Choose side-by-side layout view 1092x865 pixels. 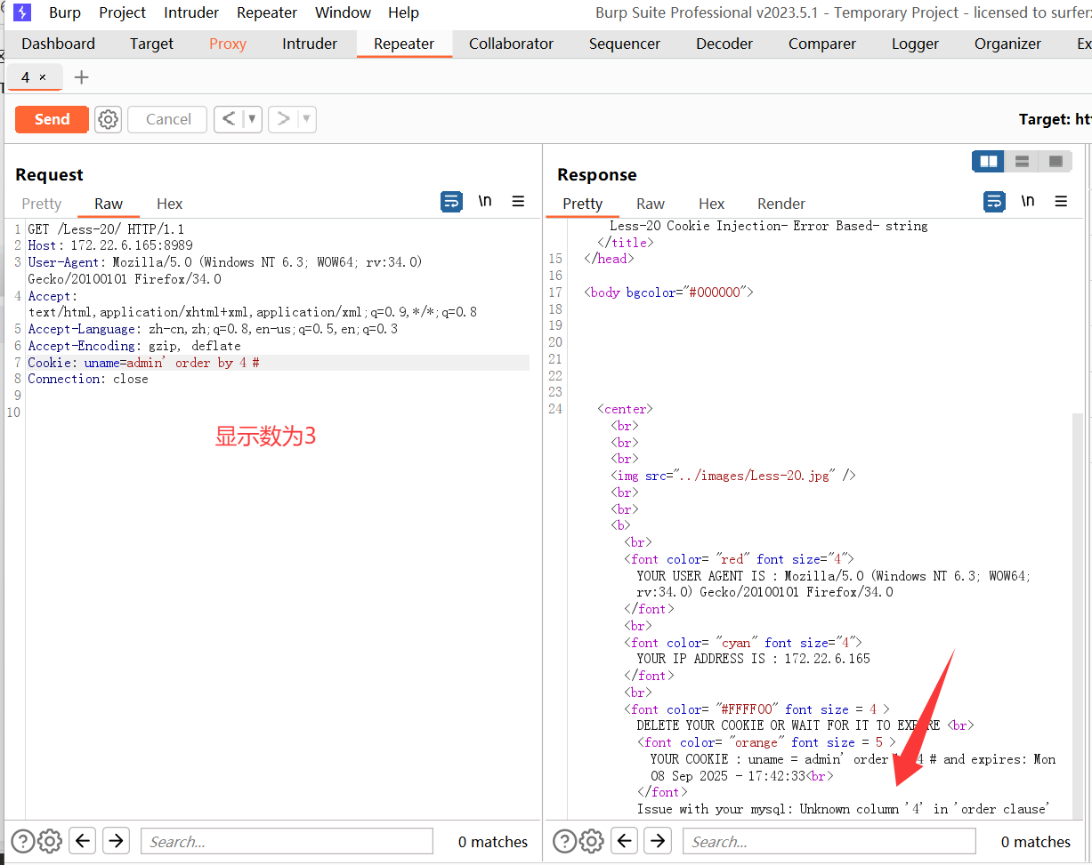[988, 161]
